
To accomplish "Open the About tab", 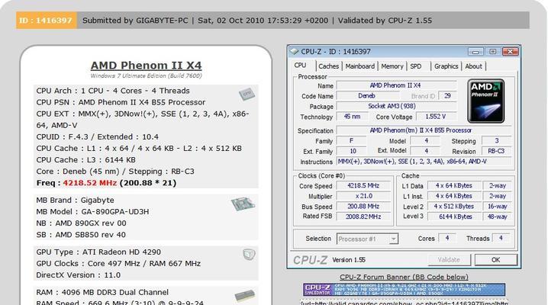I will (473, 66).
